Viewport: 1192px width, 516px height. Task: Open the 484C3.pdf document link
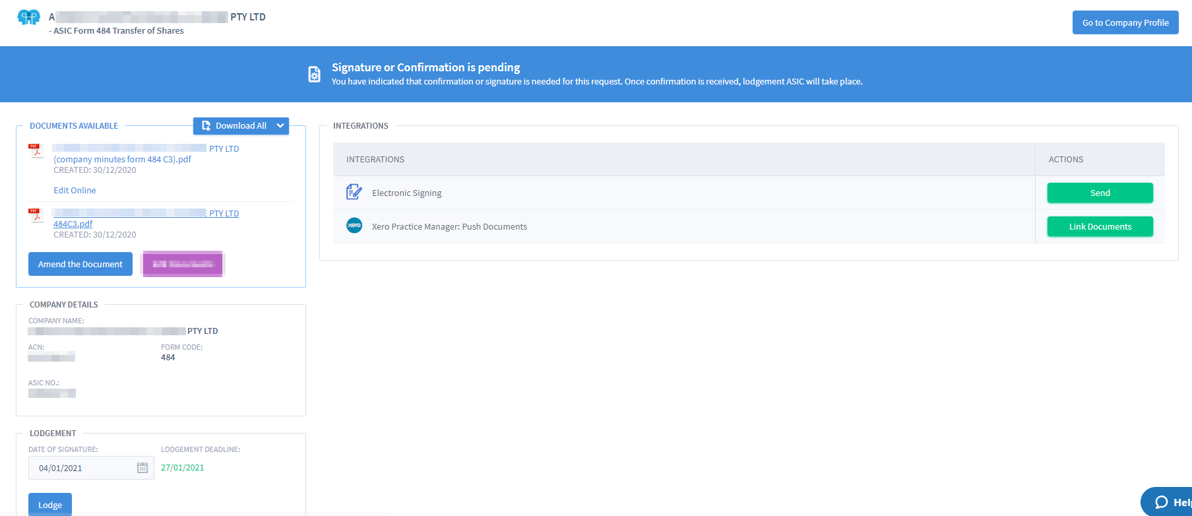tap(73, 224)
